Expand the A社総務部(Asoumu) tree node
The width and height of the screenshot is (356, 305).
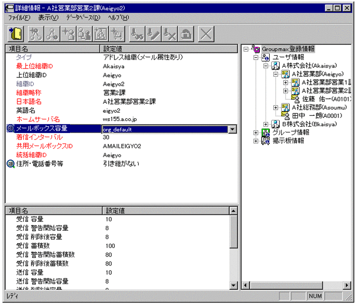(275, 108)
